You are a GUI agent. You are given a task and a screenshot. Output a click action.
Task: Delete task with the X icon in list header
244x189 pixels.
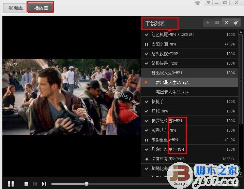pos(226,23)
